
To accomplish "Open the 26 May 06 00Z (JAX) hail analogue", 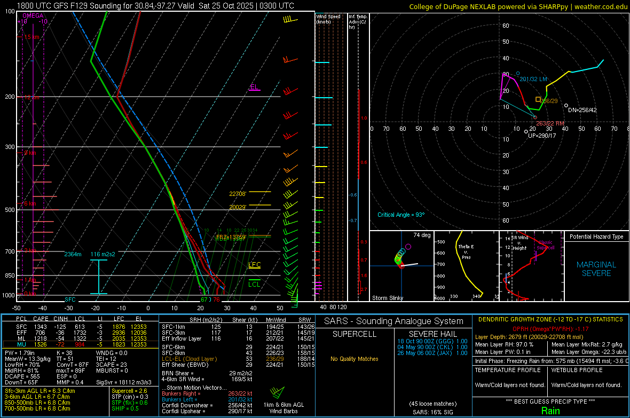I will pos(432,353).
